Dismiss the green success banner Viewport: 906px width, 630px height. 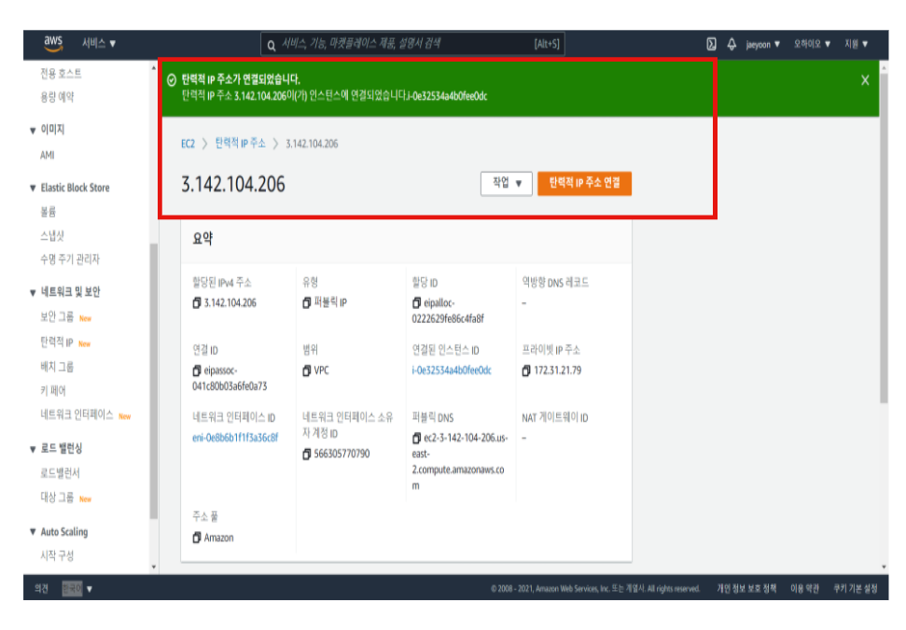coord(864,80)
